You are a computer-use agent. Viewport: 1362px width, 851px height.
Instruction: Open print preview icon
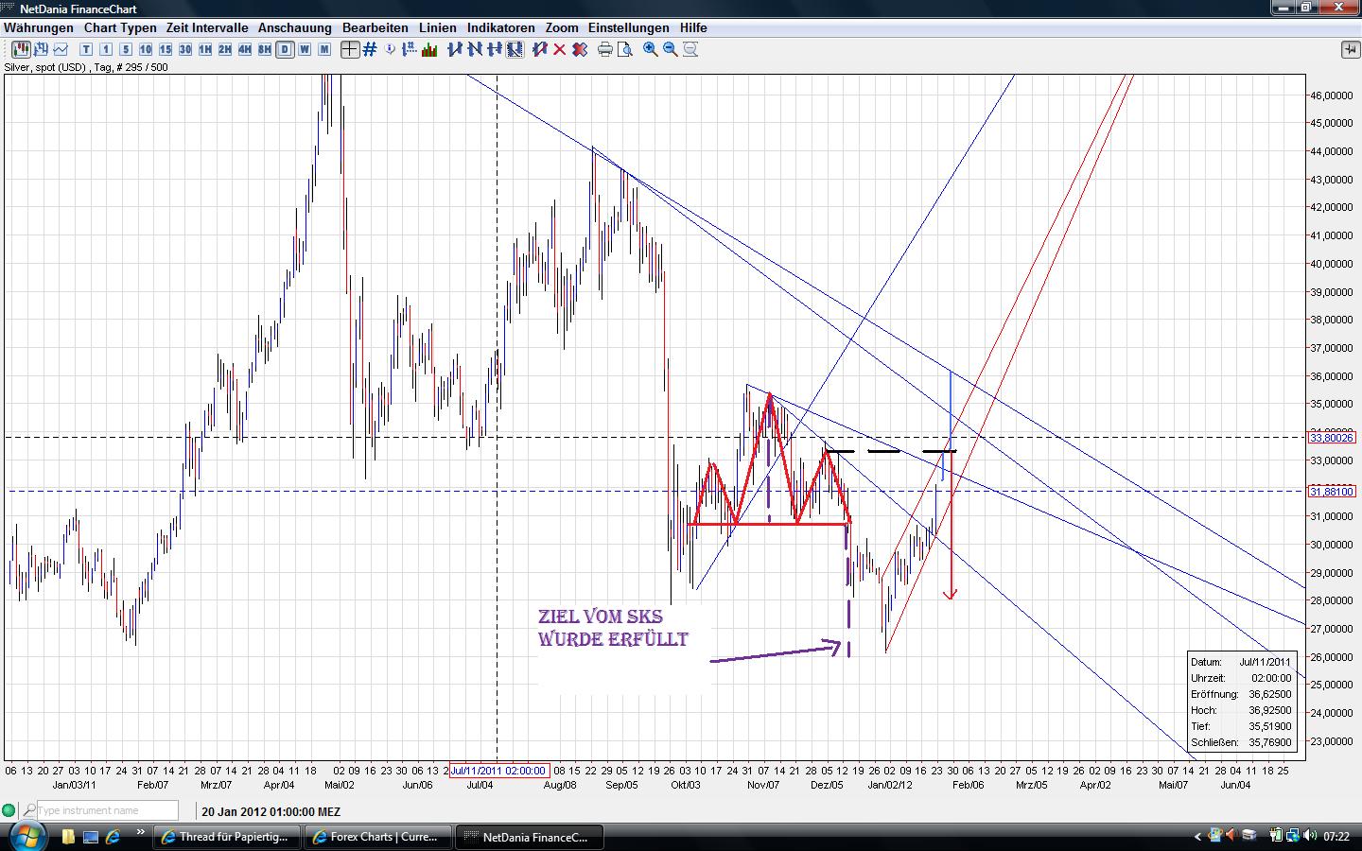[x=625, y=49]
